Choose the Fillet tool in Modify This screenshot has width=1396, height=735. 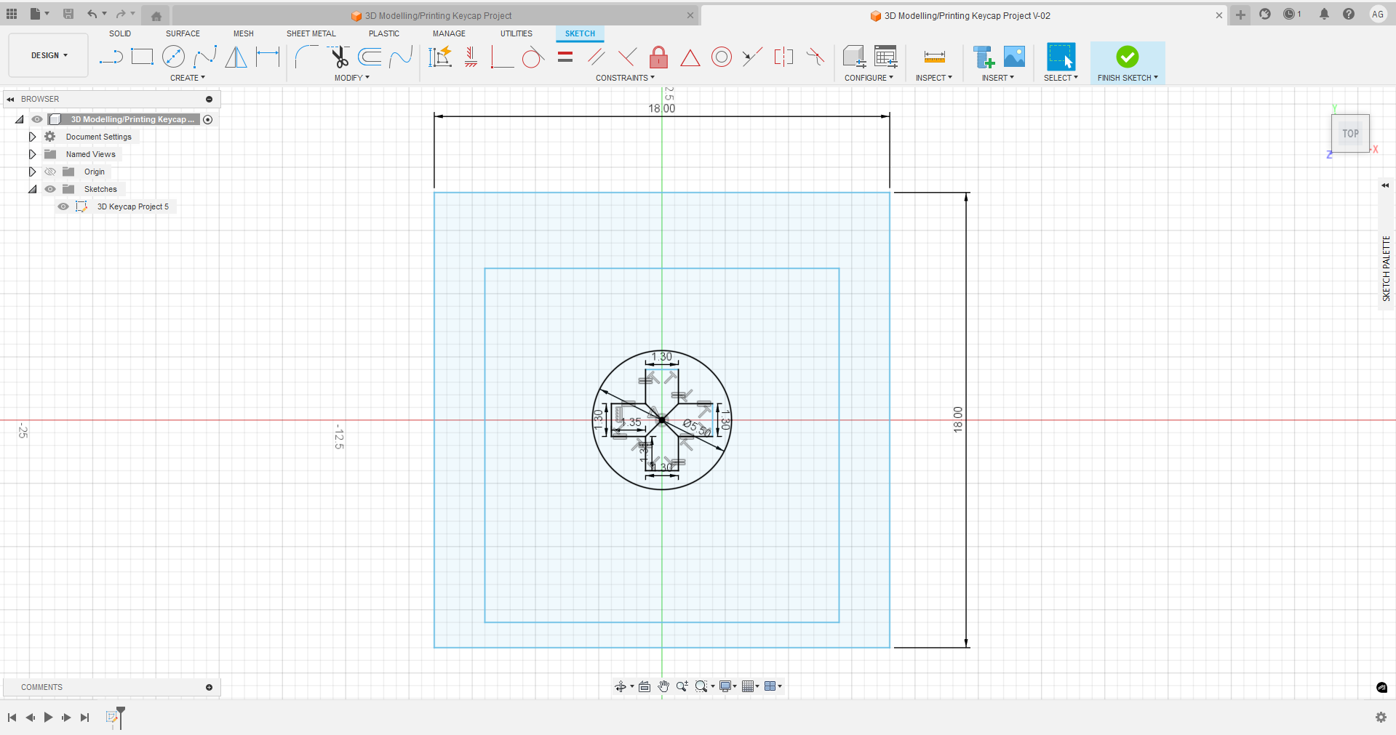[306, 57]
